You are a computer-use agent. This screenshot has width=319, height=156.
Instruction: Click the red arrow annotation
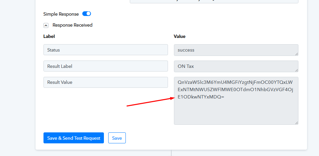(x=151, y=102)
